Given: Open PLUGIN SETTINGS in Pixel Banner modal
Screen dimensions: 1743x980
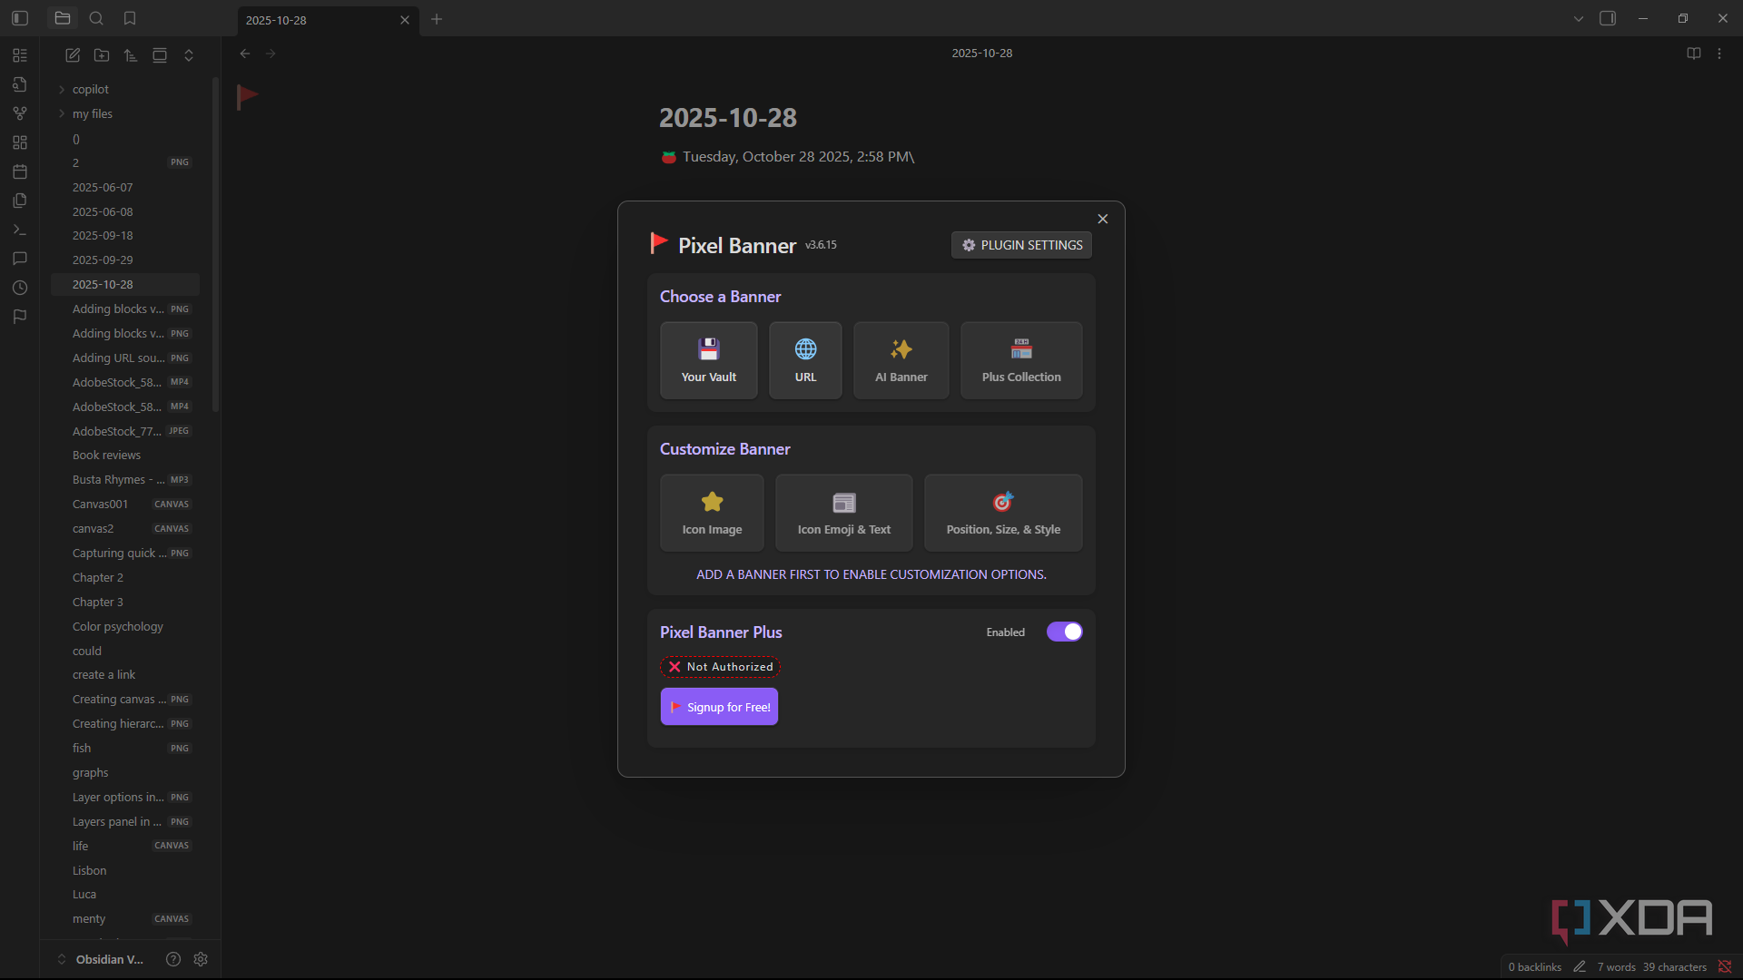Looking at the screenshot, I should pos(1021,245).
